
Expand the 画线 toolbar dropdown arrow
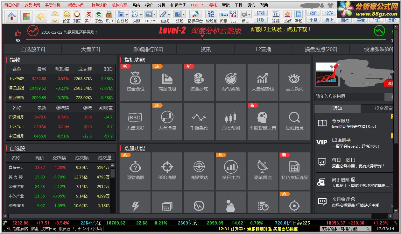[x=169, y=15]
